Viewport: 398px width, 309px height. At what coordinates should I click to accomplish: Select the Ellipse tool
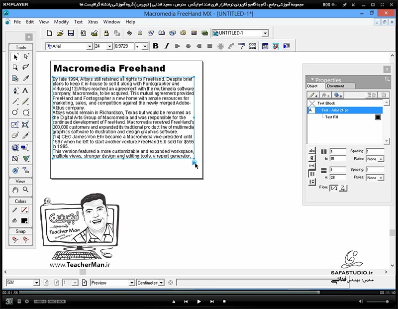[15, 112]
